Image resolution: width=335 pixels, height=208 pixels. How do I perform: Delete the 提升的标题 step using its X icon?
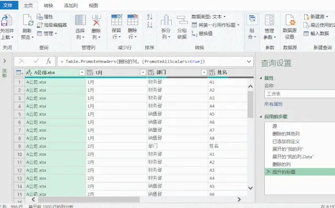(x=269, y=172)
